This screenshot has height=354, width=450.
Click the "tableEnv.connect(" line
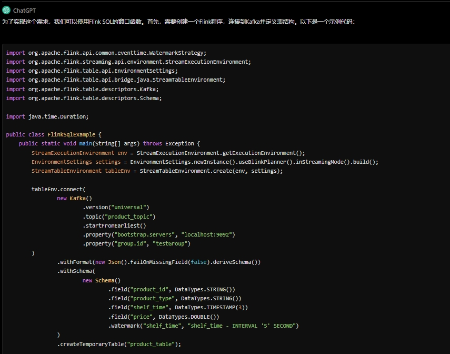58,189
